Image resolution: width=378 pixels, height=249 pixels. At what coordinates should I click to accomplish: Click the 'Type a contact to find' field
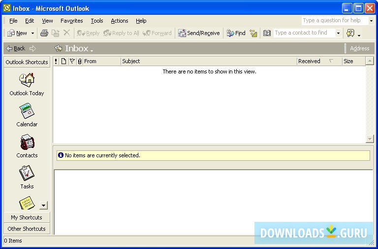305,33
